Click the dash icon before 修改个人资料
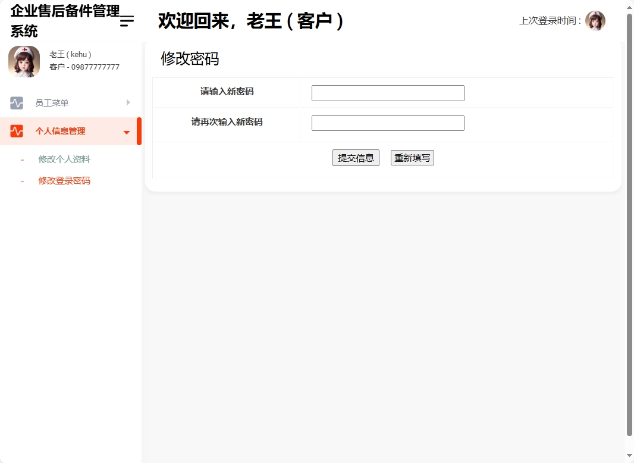This screenshot has height=463, width=634. (21, 159)
